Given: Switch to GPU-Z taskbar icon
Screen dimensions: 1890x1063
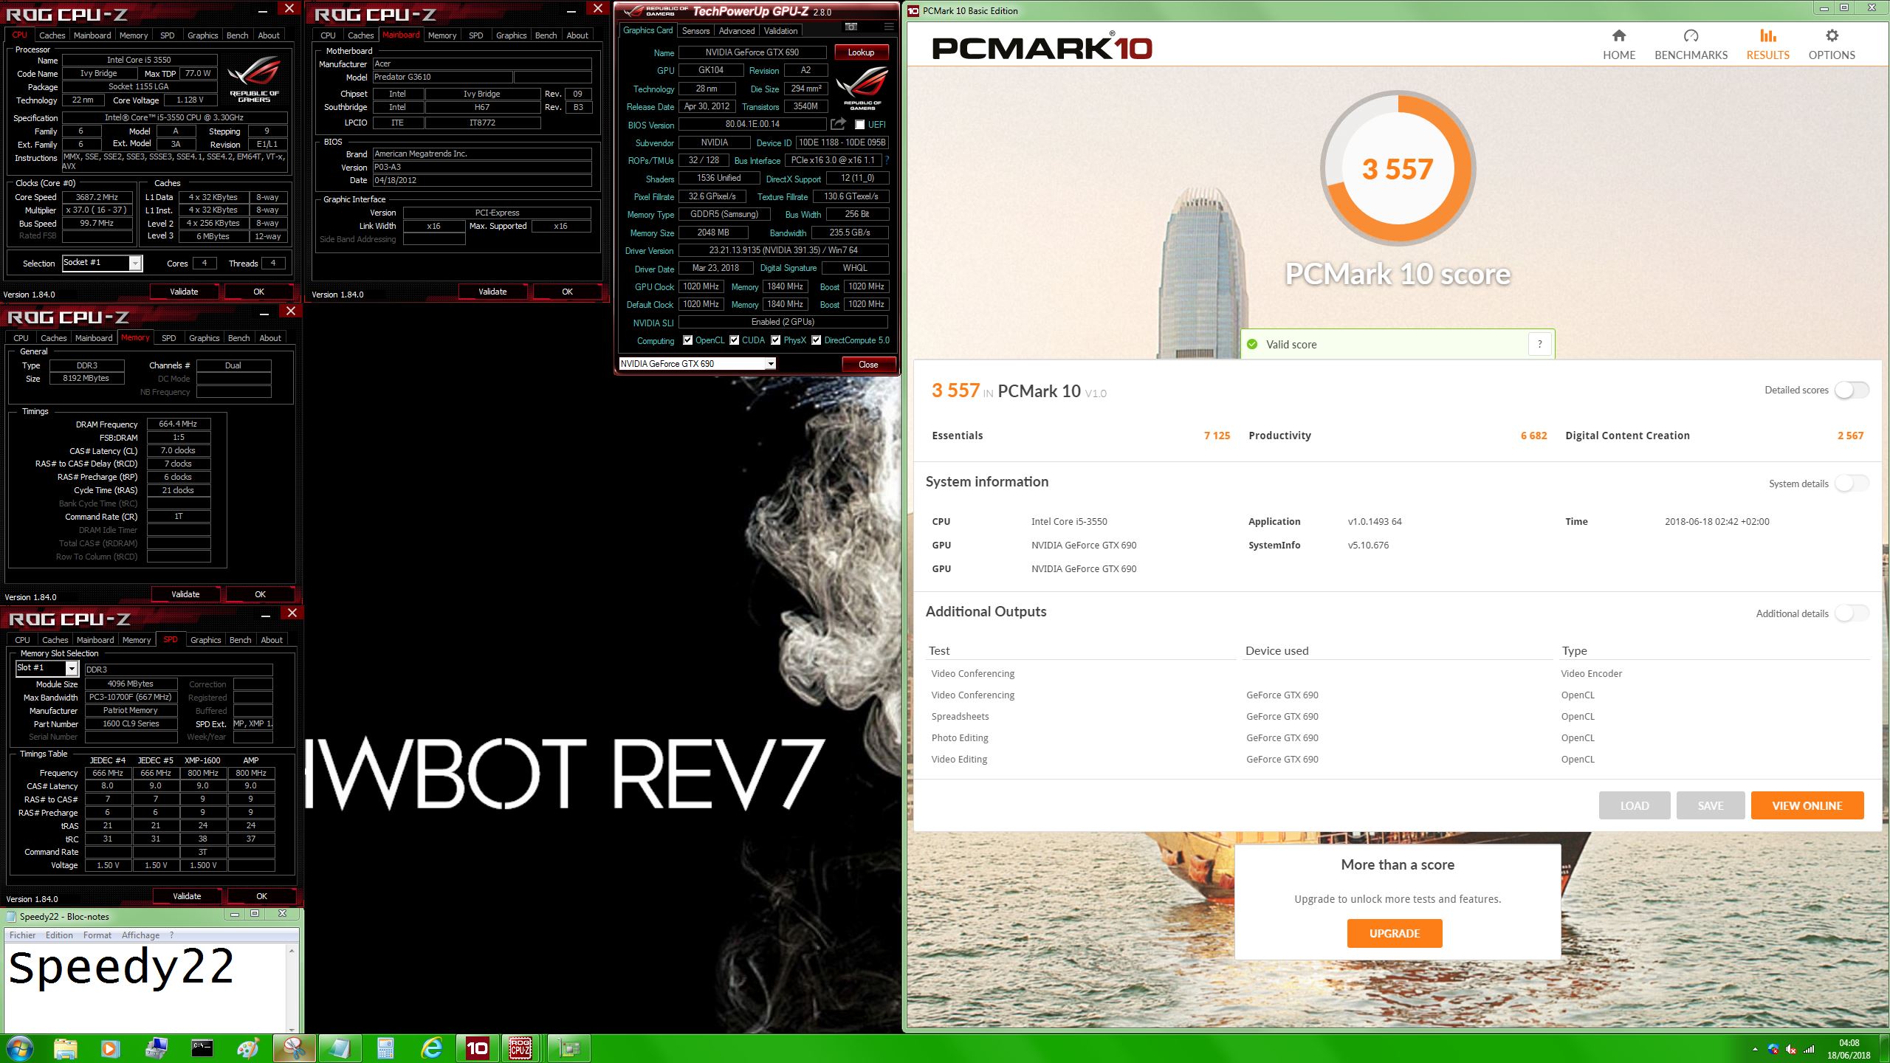Looking at the screenshot, I should pyautogui.click(x=568, y=1048).
